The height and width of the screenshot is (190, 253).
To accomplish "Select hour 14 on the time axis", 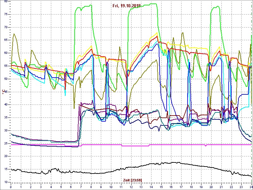I will 151,187.
